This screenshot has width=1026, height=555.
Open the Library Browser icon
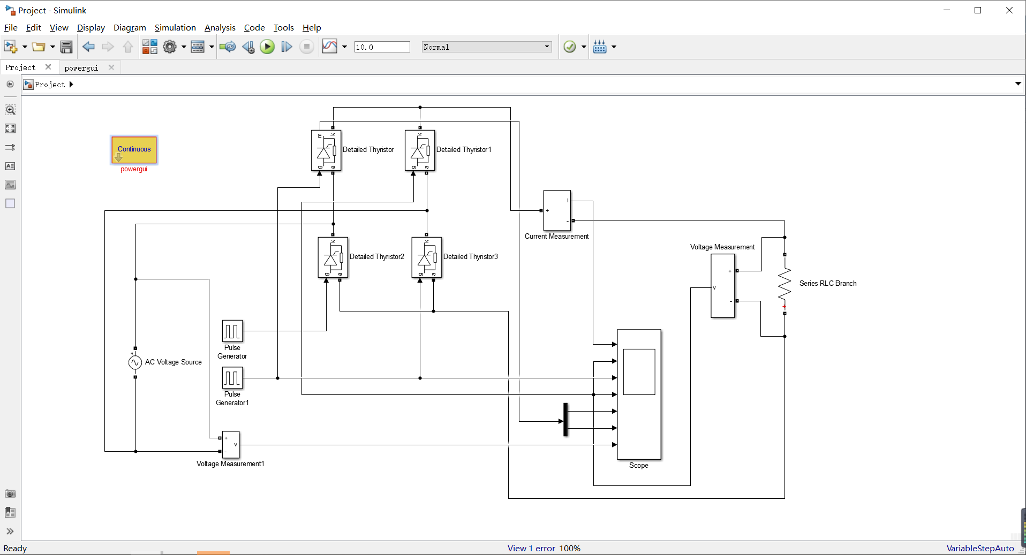point(150,47)
